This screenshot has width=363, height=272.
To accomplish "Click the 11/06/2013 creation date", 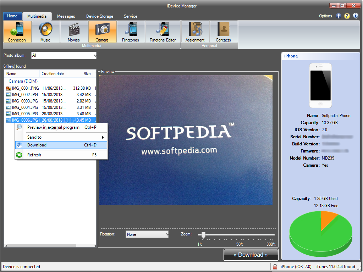I will [54, 88].
